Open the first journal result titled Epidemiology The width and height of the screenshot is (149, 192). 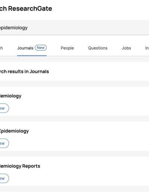[x=10, y=96]
